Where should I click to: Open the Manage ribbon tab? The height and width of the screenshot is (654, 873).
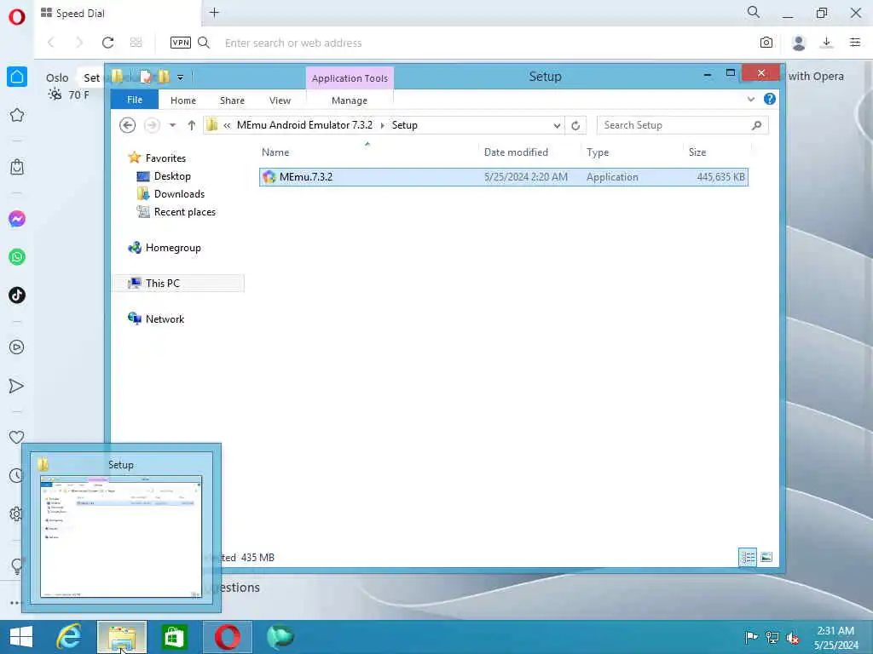click(x=349, y=100)
